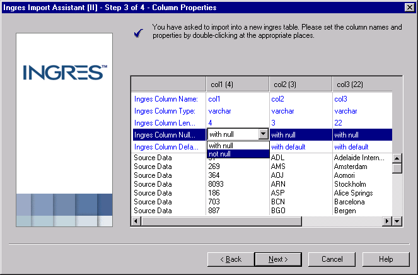Image resolution: width=418 pixels, height=275 pixels.
Task: Click the col1 column name cell
Action: pos(238,99)
